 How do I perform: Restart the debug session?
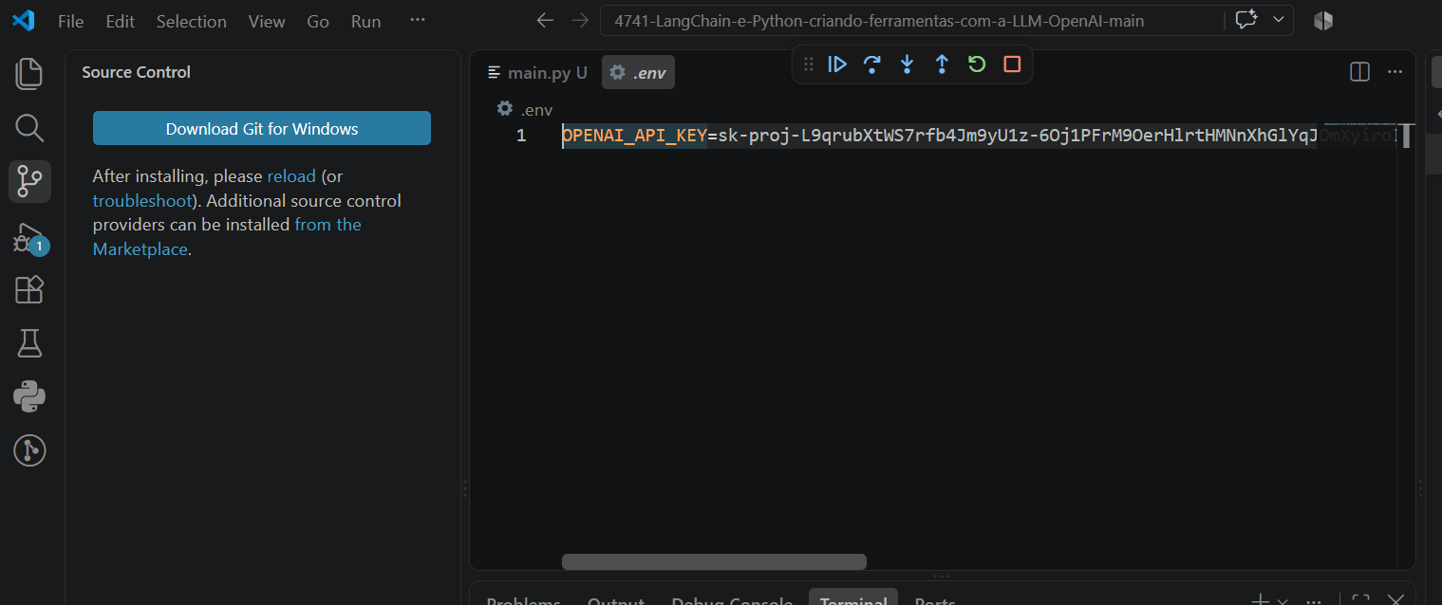(x=977, y=64)
